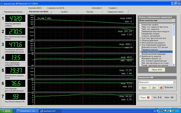
Task: Check Температура впускного воздуха
Action: [140, 31]
